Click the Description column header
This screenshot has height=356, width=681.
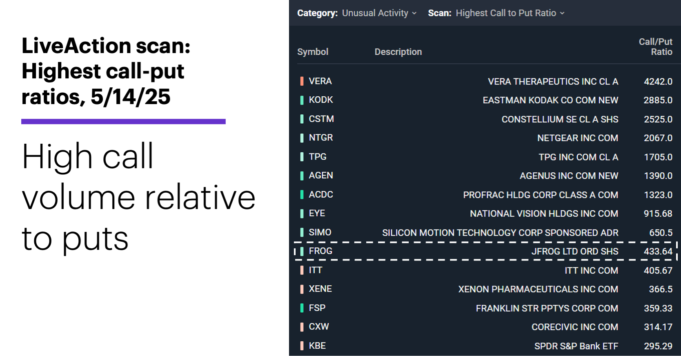398,52
